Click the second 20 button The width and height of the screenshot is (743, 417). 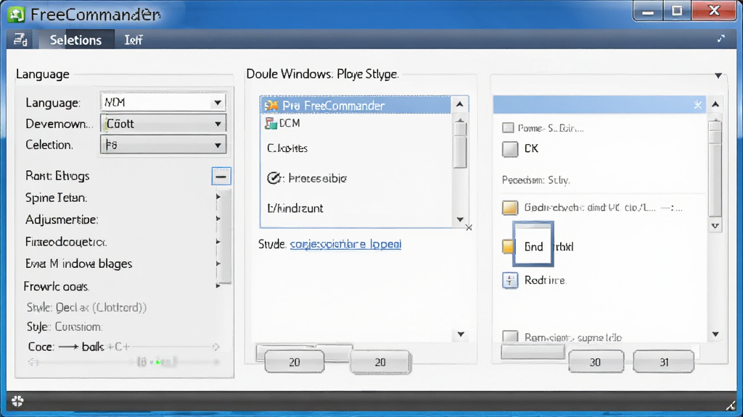[x=380, y=362]
